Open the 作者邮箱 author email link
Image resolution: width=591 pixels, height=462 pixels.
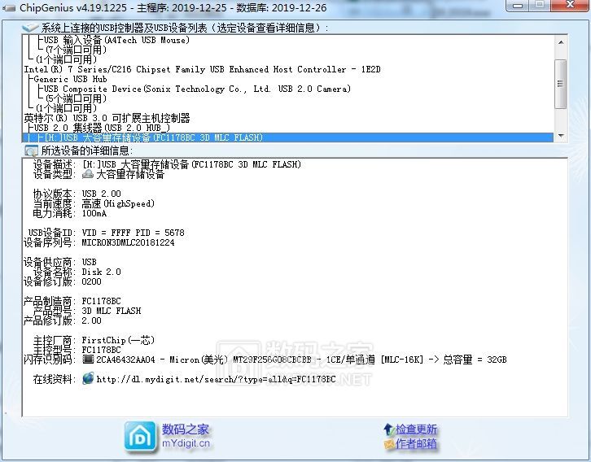(x=416, y=444)
